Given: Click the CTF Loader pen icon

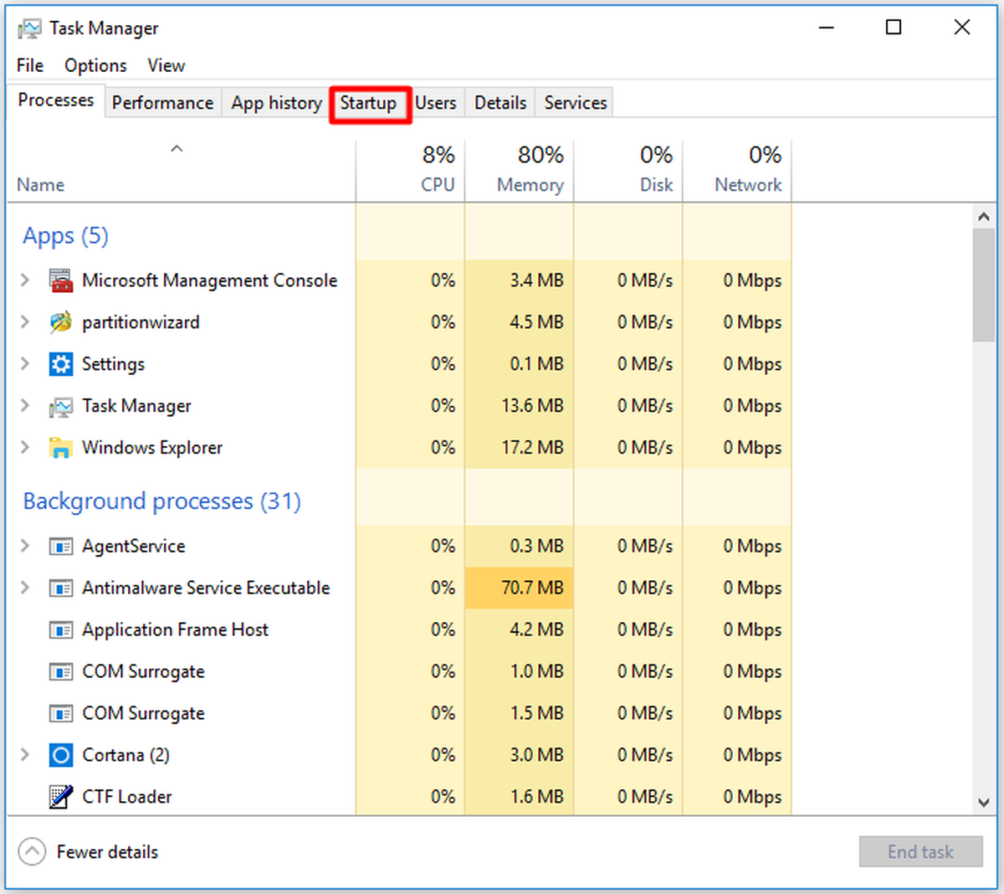Looking at the screenshot, I should click(61, 797).
